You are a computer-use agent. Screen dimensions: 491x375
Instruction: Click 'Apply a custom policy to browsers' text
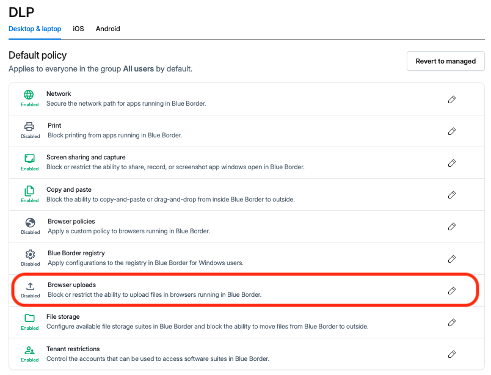(129, 231)
